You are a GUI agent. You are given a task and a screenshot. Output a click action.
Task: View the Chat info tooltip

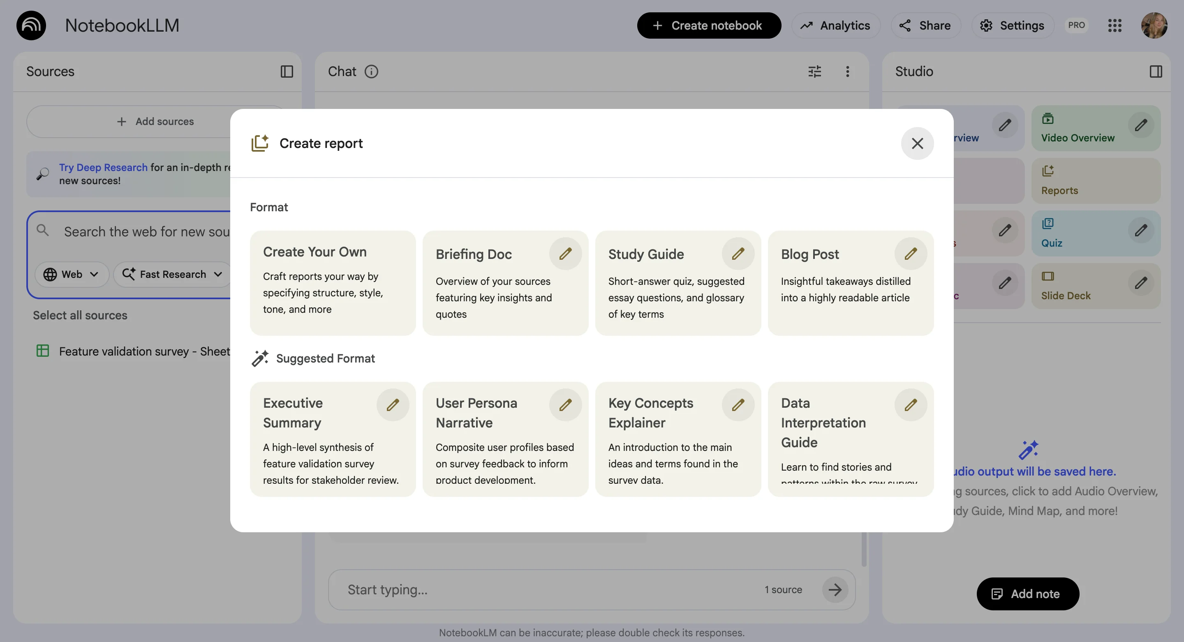click(x=371, y=71)
